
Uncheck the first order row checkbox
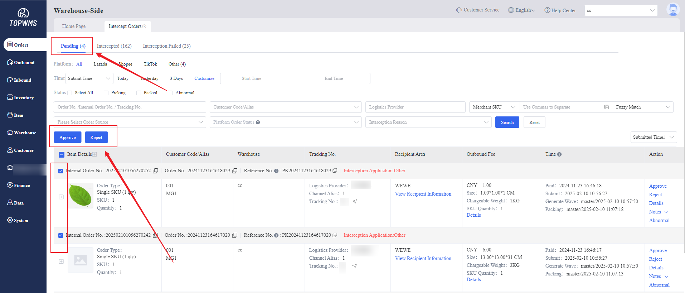61,171
